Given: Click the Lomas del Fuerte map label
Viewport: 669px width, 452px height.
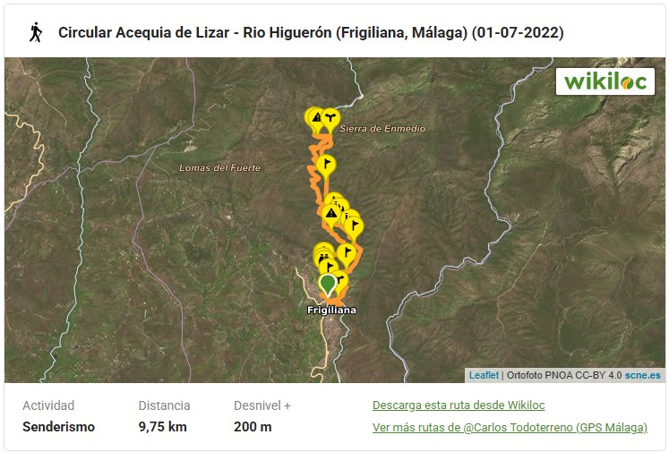Looking at the screenshot, I should 219,168.
